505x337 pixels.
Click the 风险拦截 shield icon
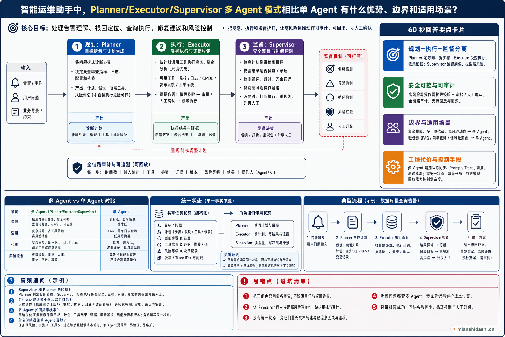click(330, 112)
